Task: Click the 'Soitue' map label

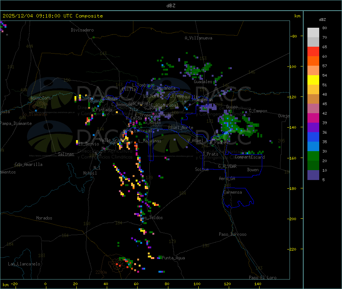Action: [202, 169]
